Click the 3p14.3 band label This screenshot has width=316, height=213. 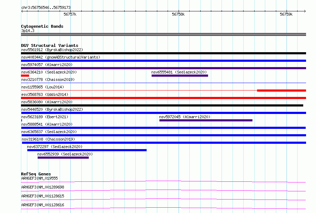28,31
